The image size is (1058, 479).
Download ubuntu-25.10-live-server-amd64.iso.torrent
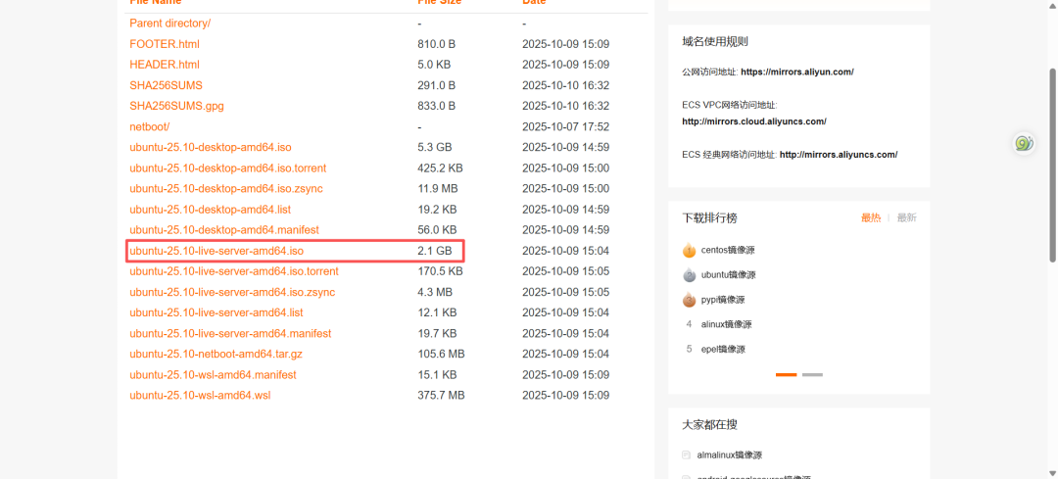[234, 271]
